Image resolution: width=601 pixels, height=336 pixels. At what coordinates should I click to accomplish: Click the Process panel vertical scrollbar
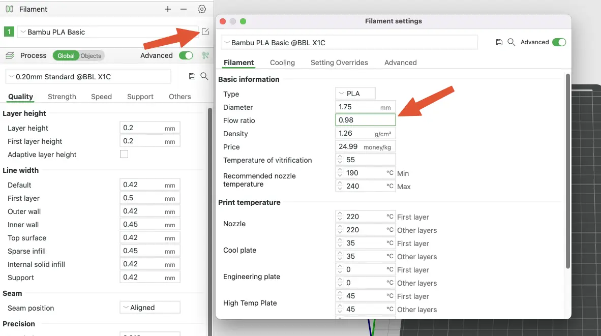[x=210, y=222]
